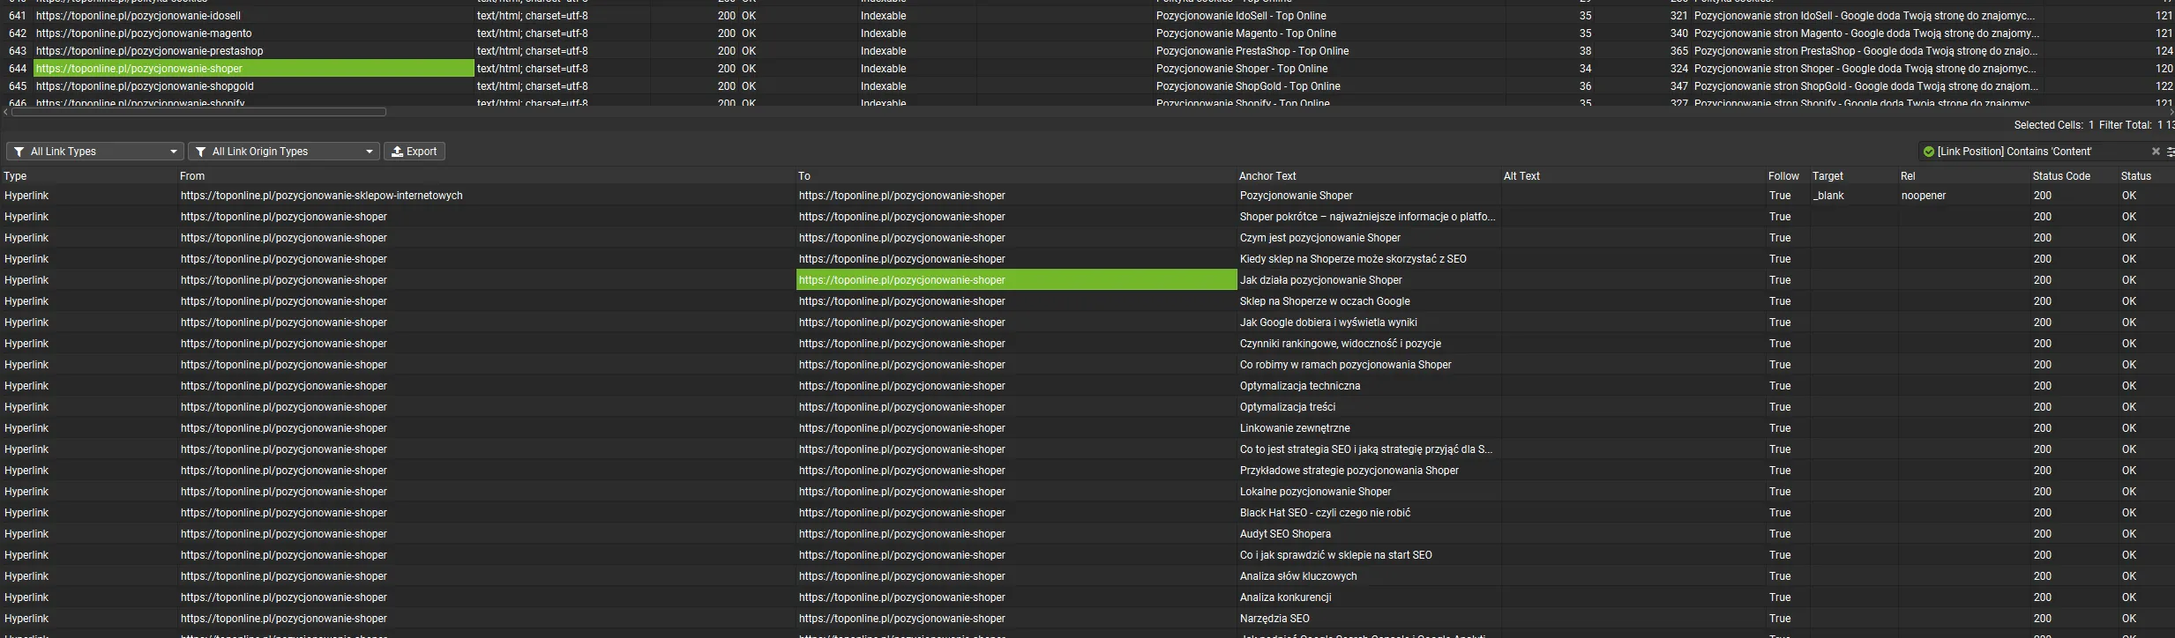
Task: Click the From column header
Action: (192, 176)
